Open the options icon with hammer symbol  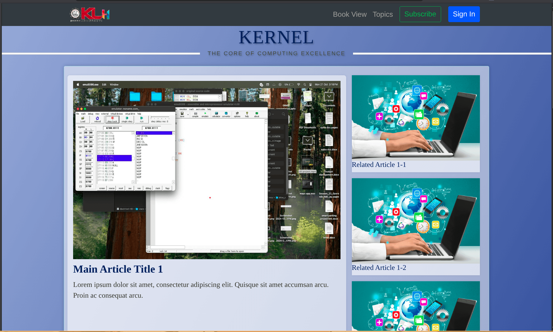click(x=237, y=113)
